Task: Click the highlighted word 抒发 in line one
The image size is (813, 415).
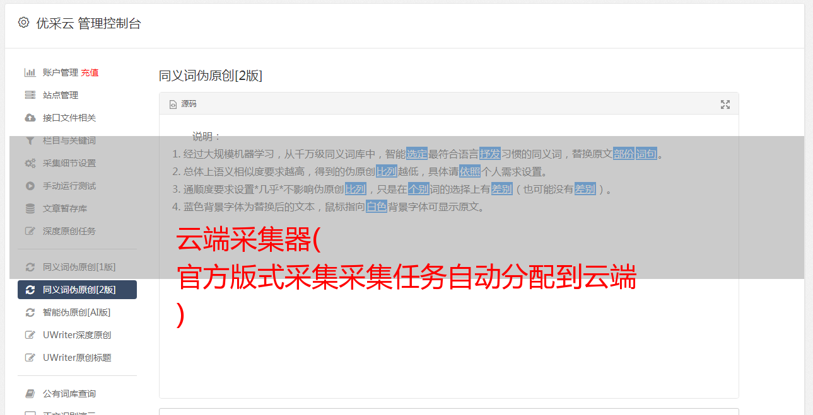Action: [490, 154]
